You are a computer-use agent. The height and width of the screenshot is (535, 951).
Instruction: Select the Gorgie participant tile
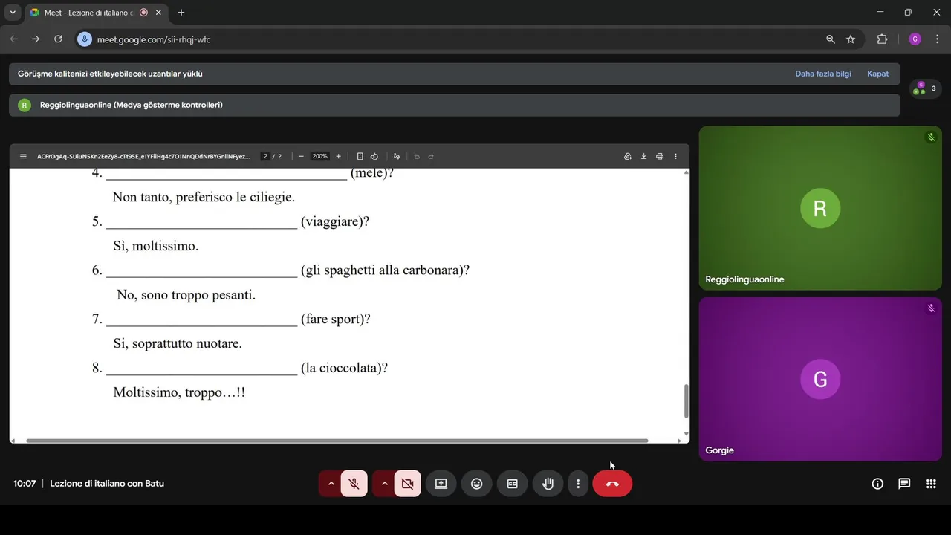click(820, 379)
